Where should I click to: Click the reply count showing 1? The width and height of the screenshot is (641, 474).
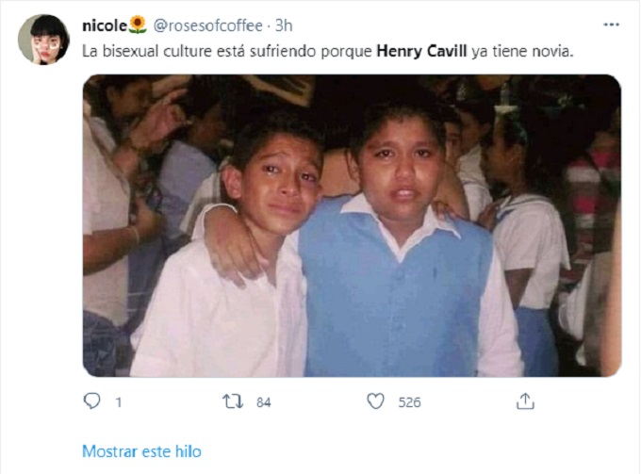(119, 402)
